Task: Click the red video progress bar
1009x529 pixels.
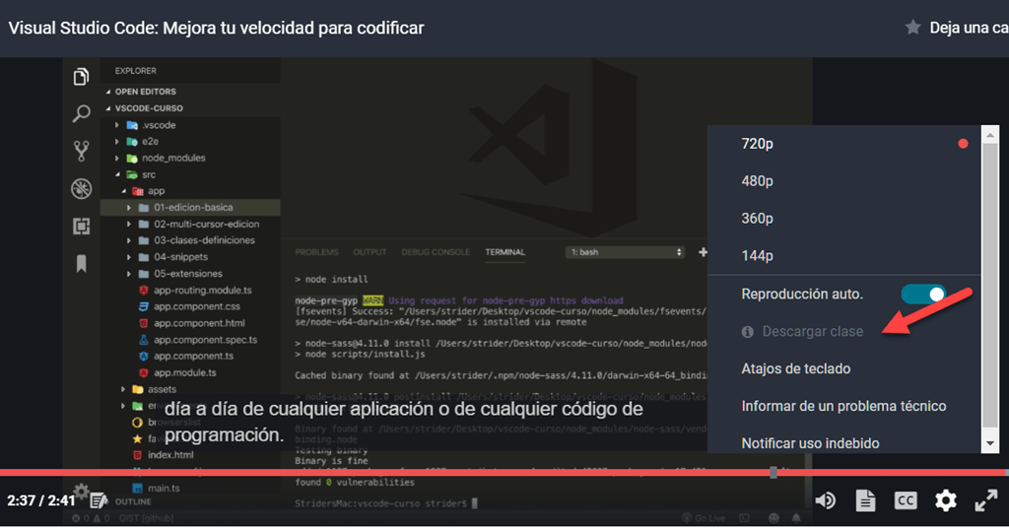Action: pos(504,473)
